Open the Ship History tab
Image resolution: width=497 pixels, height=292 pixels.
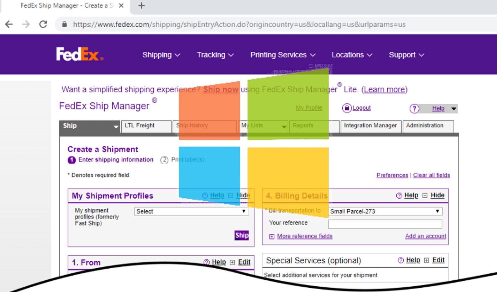tap(205, 126)
